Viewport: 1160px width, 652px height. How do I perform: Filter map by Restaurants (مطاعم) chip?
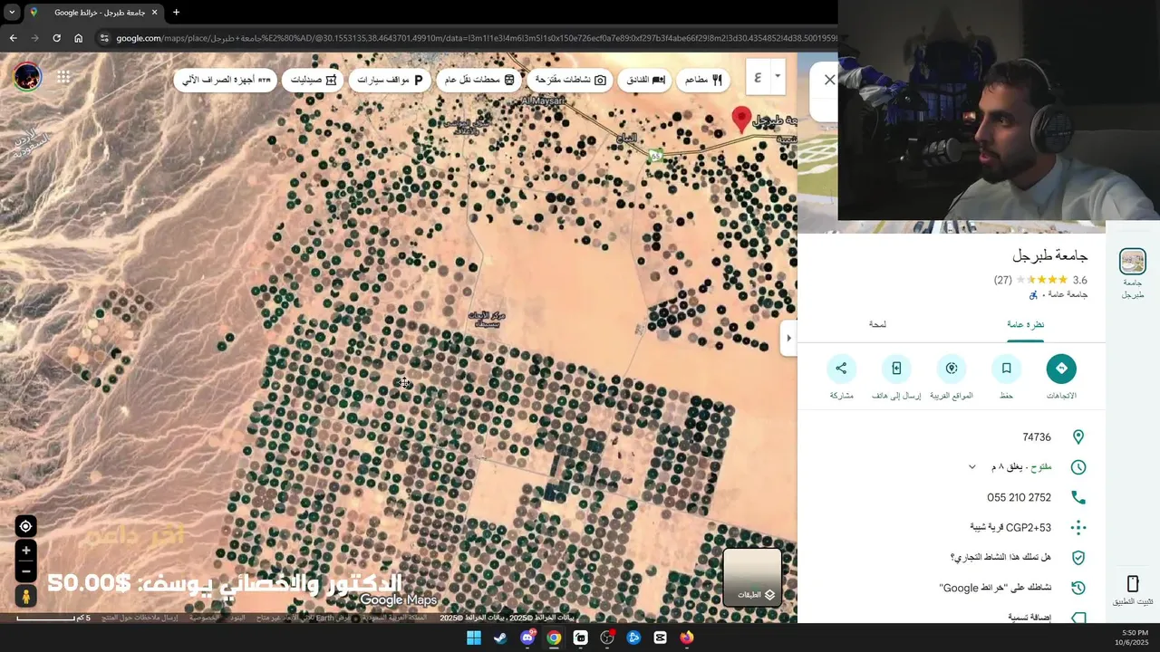[704, 80]
